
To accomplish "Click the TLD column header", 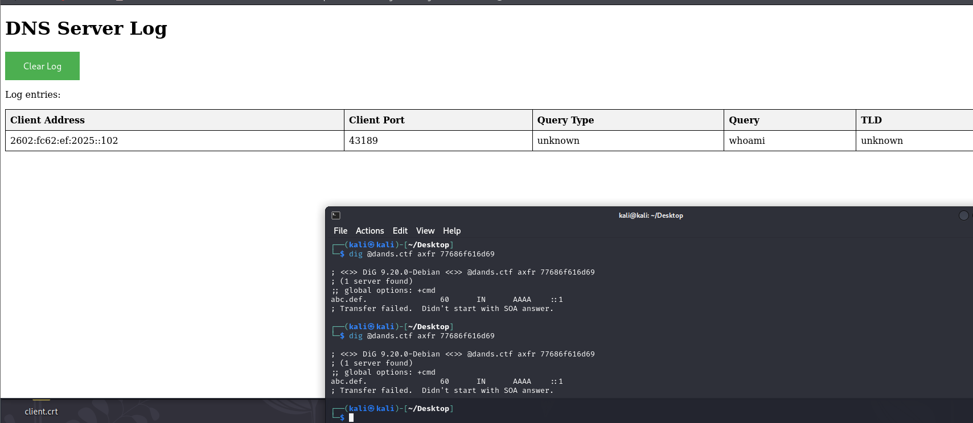I will (871, 120).
